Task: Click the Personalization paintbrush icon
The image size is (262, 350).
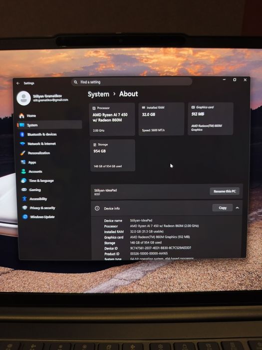Action: point(23,153)
